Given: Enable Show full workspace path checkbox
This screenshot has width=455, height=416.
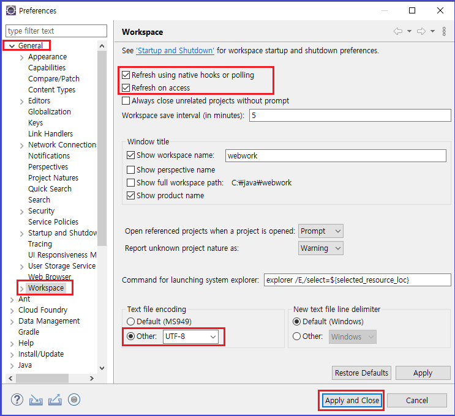Looking at the screenshot, I should pos(130,183).
